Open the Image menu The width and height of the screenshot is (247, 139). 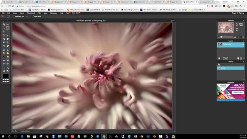pos(15,13)
